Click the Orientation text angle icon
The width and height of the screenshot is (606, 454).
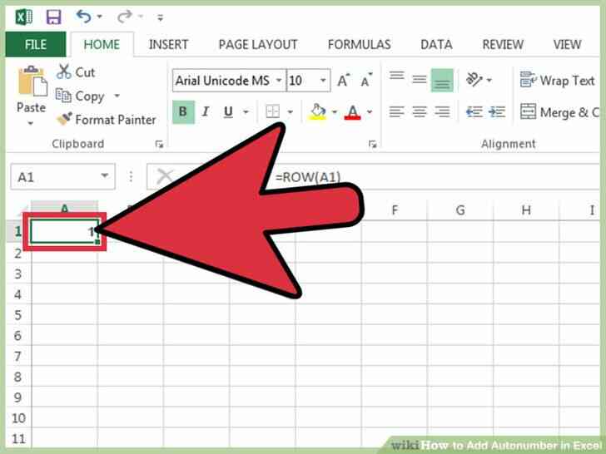pyautogui.click(x=474, y=80)
